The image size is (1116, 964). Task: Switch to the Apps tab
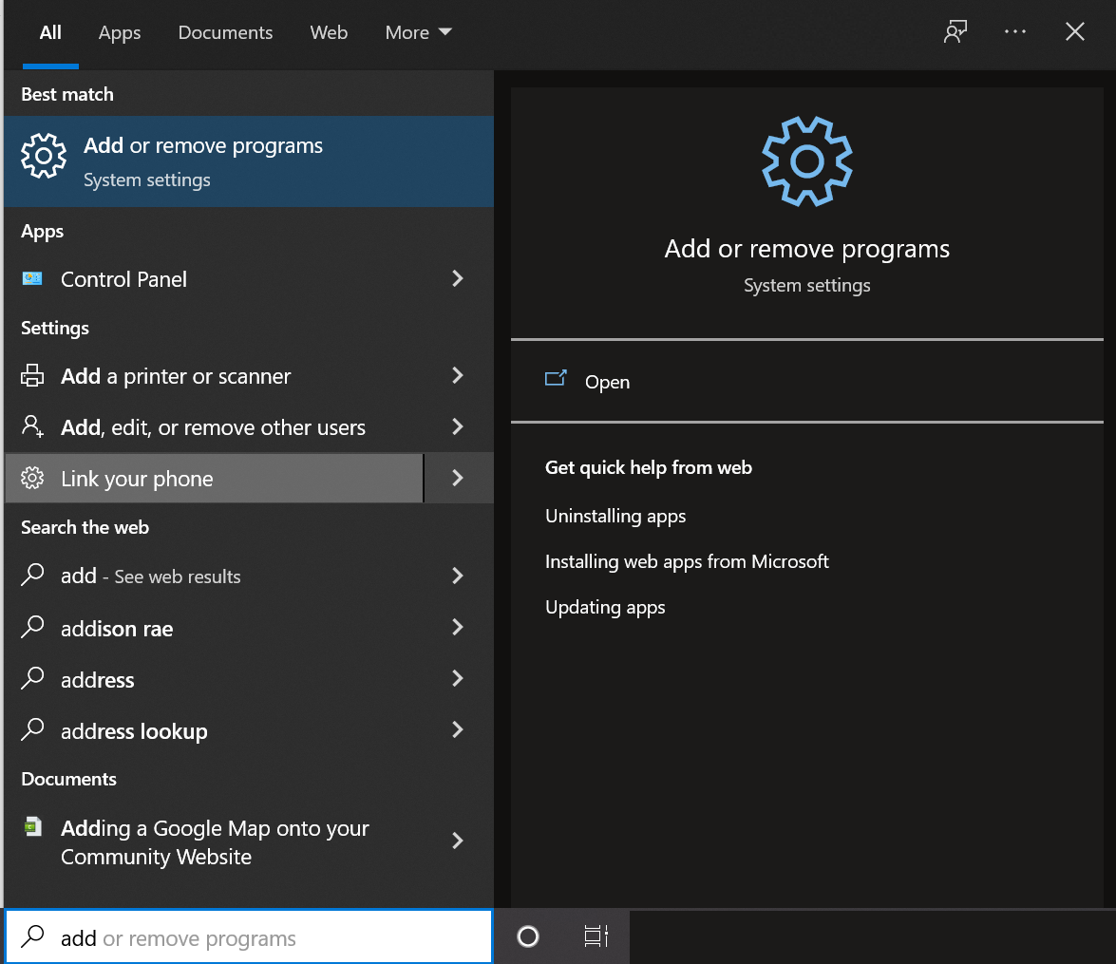tap(120, 32)
